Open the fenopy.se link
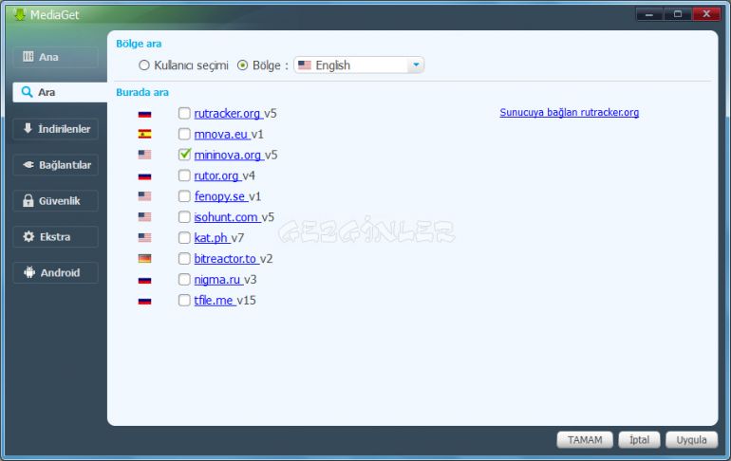This screenshot has width=731, height=461. coord(220,196)
